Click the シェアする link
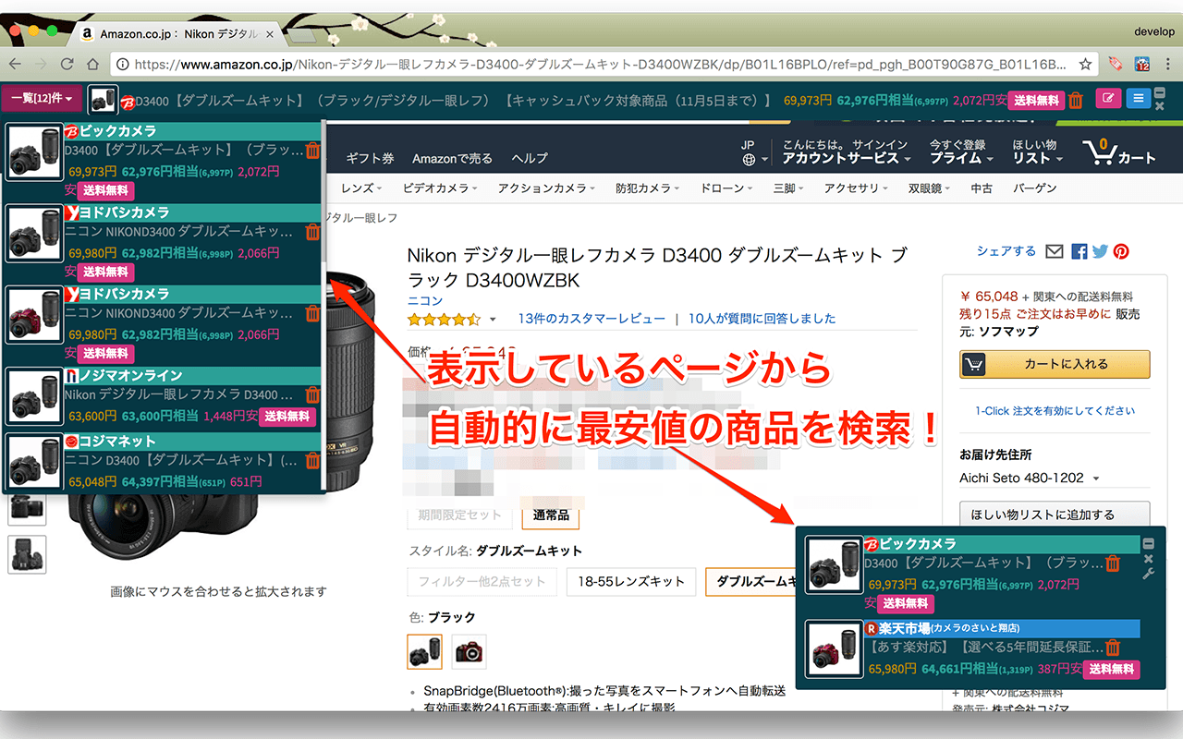This screenshot has width=1183, height=739. coord(1006,251)
